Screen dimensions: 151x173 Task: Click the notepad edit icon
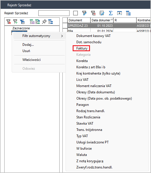click(102, 13)
